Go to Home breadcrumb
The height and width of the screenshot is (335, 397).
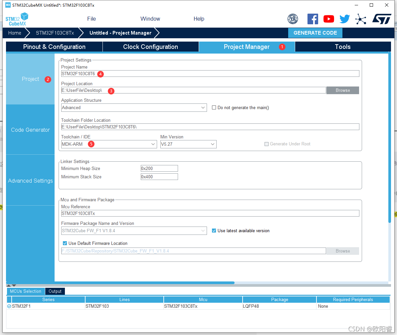[15, 33]
